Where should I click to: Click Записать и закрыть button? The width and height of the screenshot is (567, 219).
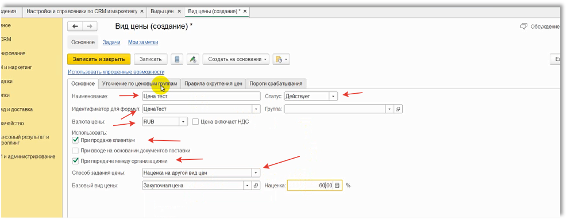point(99,59)
